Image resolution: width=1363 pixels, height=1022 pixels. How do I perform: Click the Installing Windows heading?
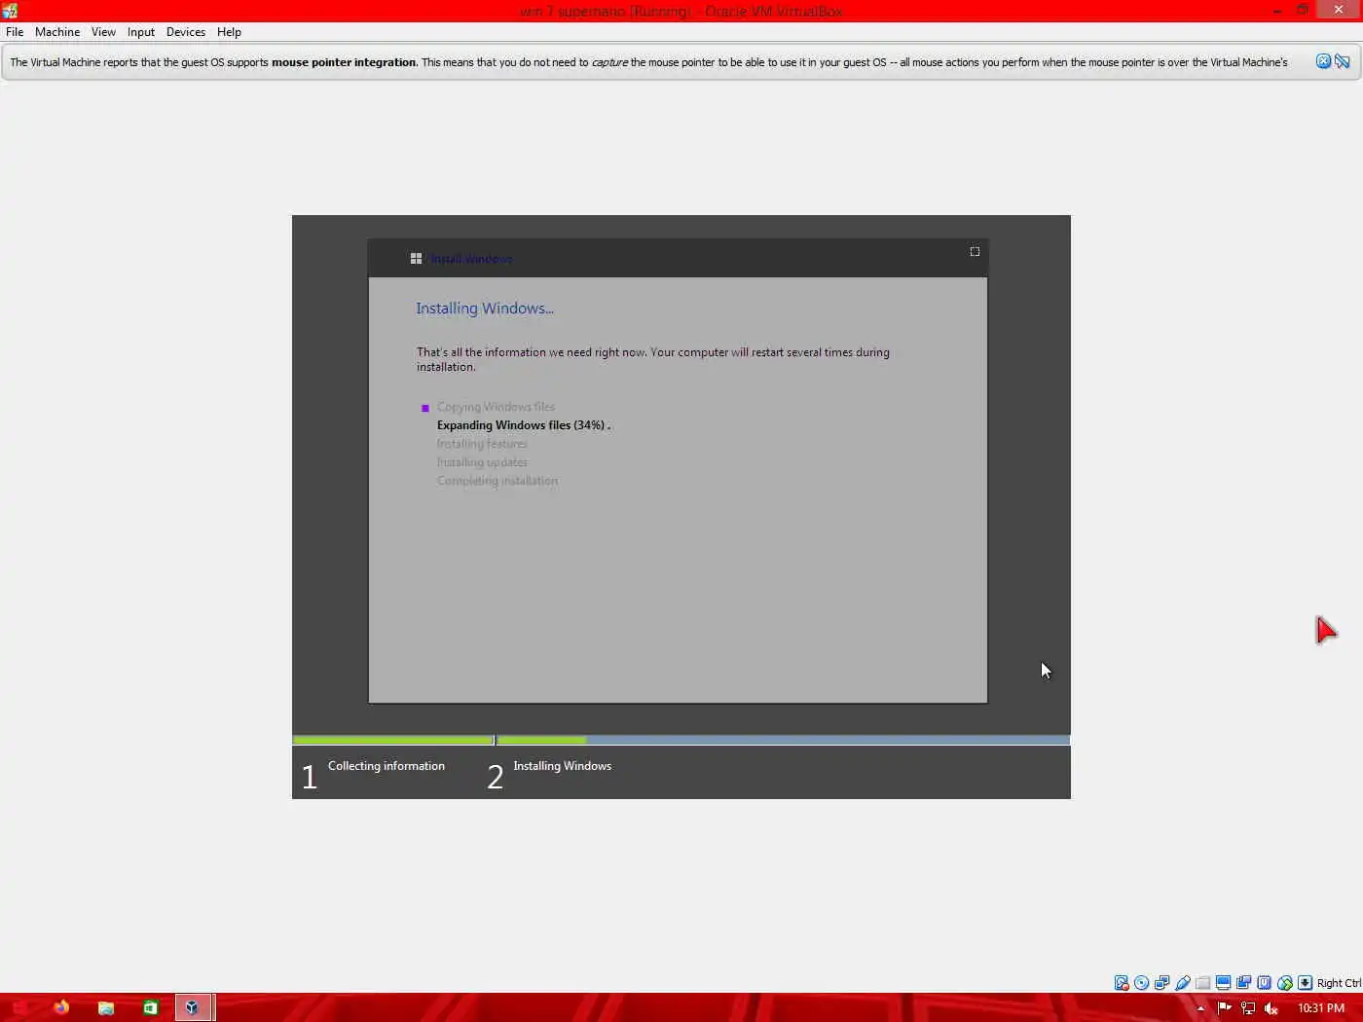point(485,309)
